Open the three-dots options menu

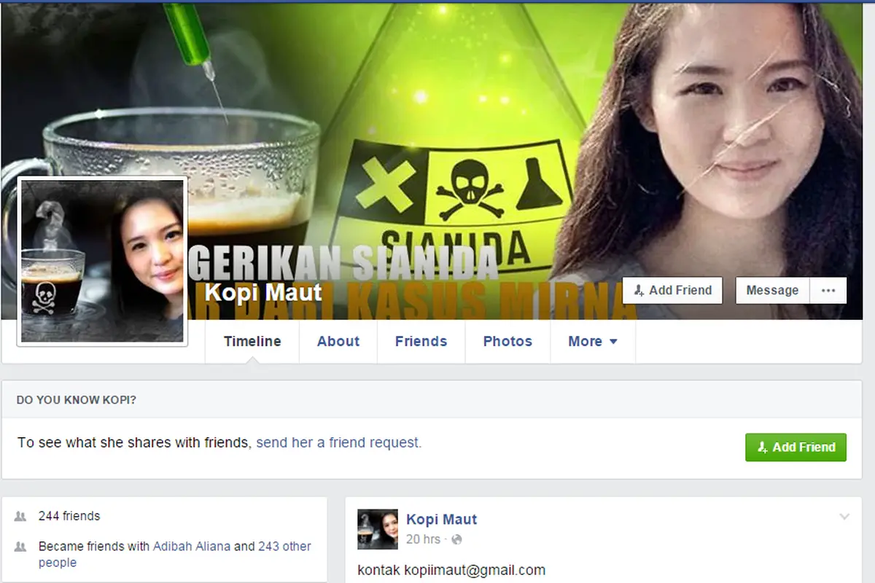[x=828, y=290]
